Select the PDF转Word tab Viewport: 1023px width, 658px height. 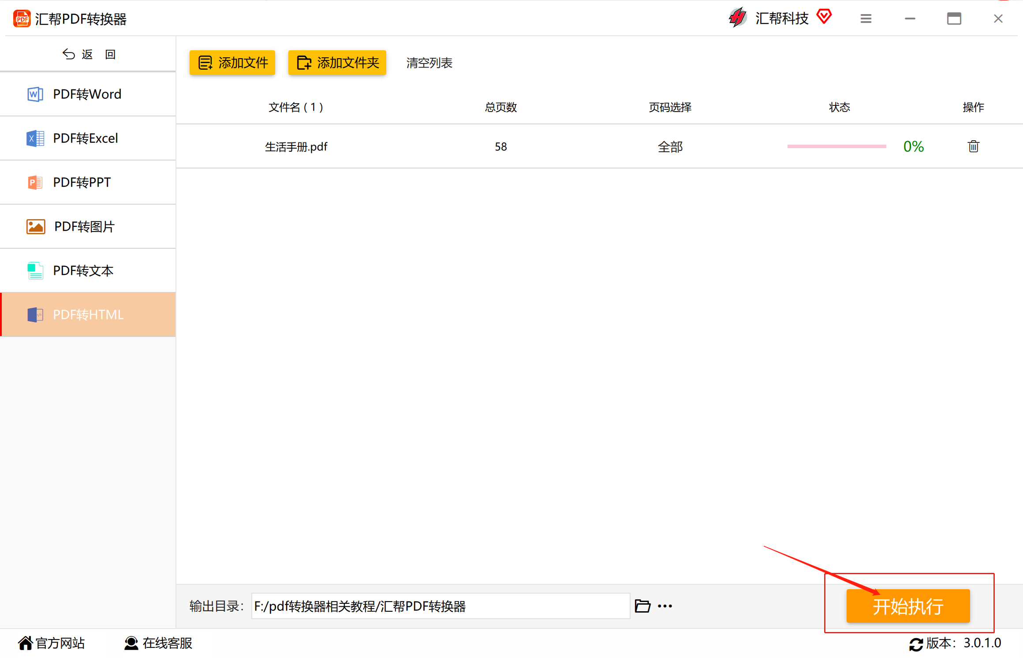click(x=88, y=94)
